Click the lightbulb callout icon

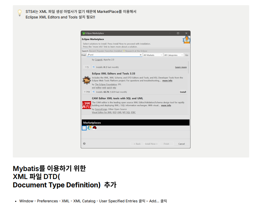(x=20, y=13)
